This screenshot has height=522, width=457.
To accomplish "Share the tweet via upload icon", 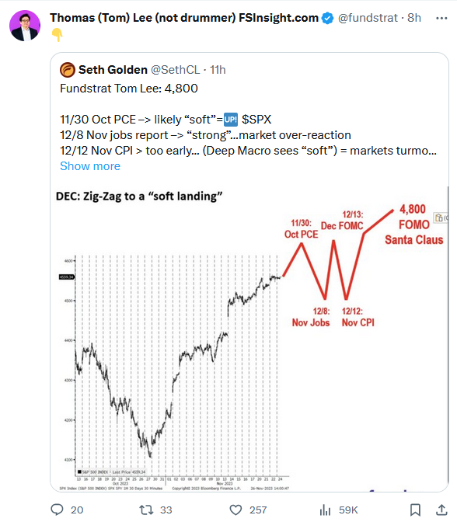I will pos(441,510).
